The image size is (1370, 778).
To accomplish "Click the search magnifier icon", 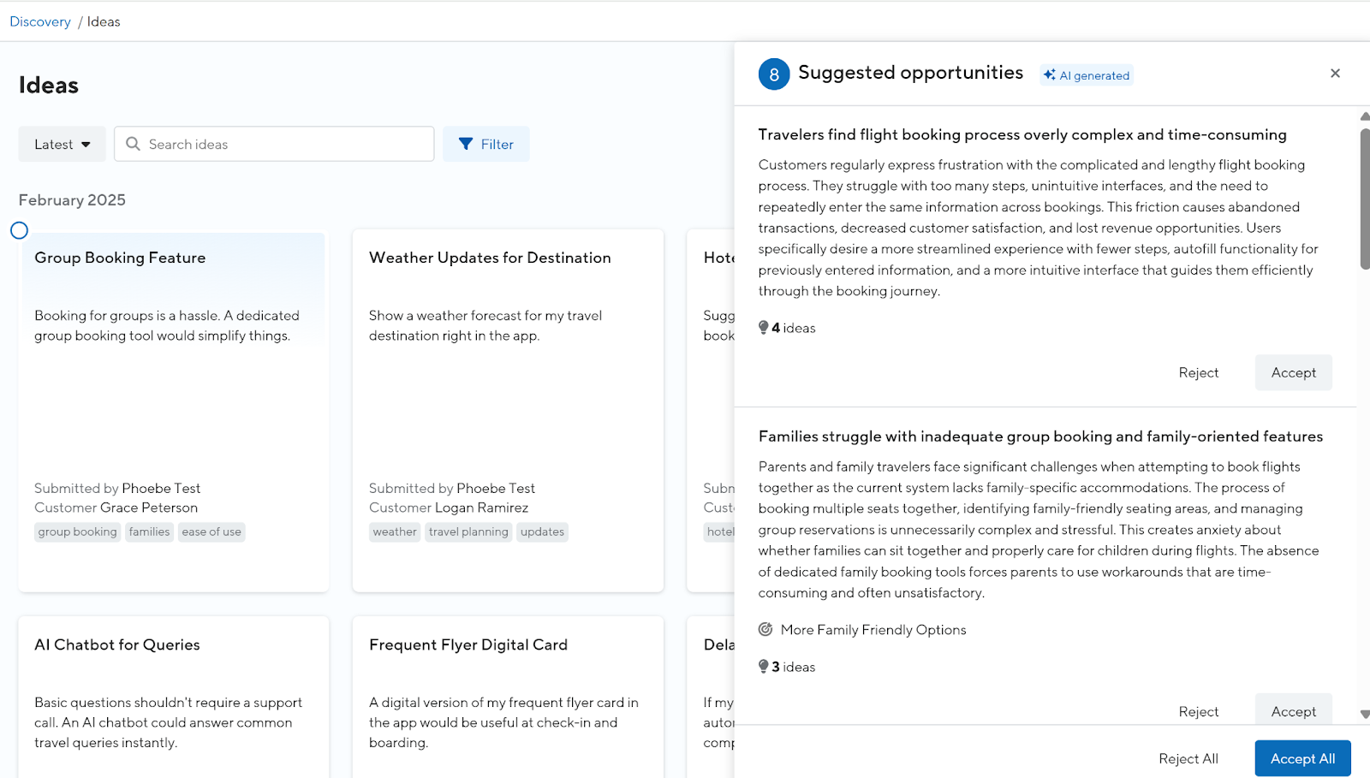I will point(133,144).
